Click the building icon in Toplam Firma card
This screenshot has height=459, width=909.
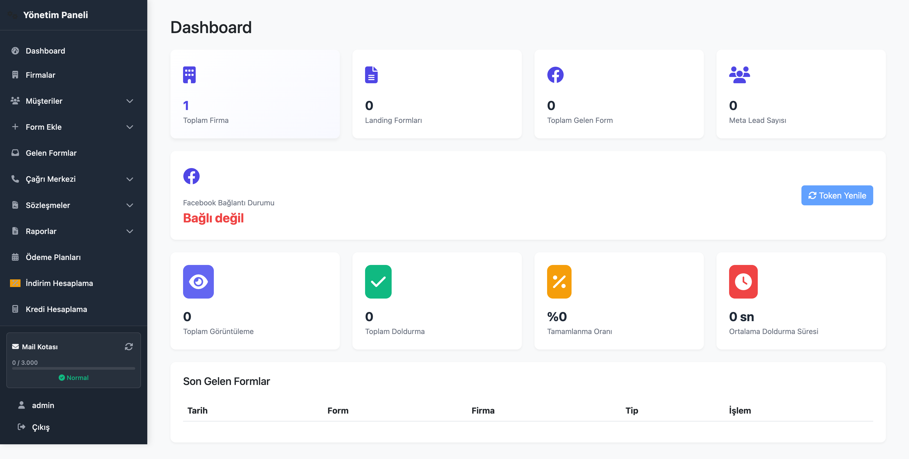[189, 75]
